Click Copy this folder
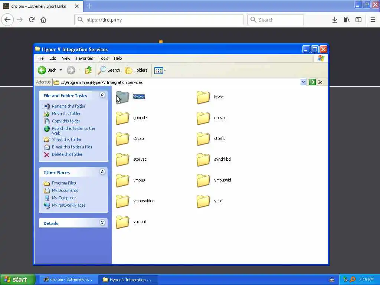Viewport: 380px width, 285px height. tap(66, 121)
